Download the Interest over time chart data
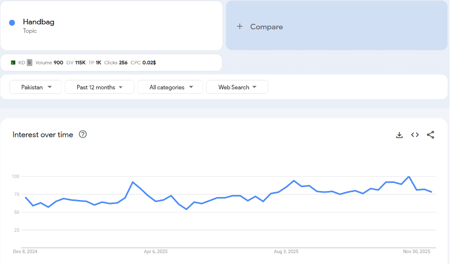The image size is (450, 265). coord(399,135)
